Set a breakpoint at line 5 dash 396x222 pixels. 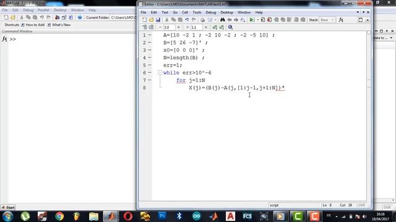click(x=150, y=65)
